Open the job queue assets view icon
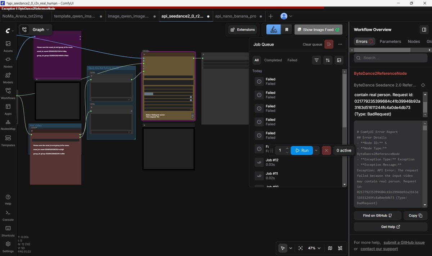The height and width of the screenshot is (256, 432). [x=339, y=60]
